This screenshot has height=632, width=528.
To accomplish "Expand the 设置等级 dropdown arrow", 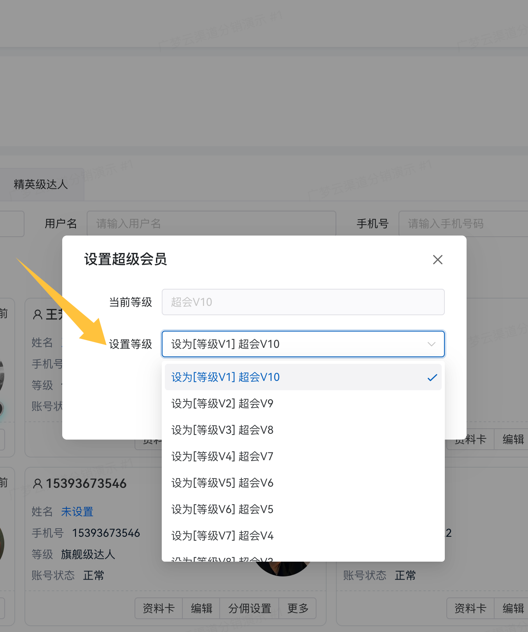I will (x=431, y=344).
